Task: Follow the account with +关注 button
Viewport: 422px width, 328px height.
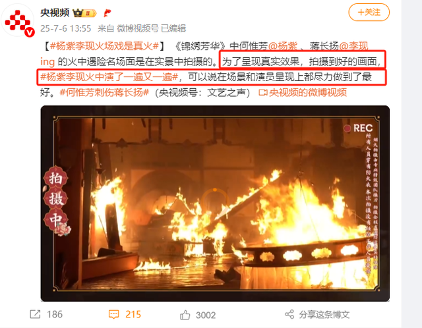Action: (369, 12)
